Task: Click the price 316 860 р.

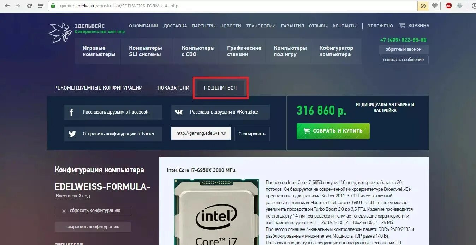Action: (321, 111)
